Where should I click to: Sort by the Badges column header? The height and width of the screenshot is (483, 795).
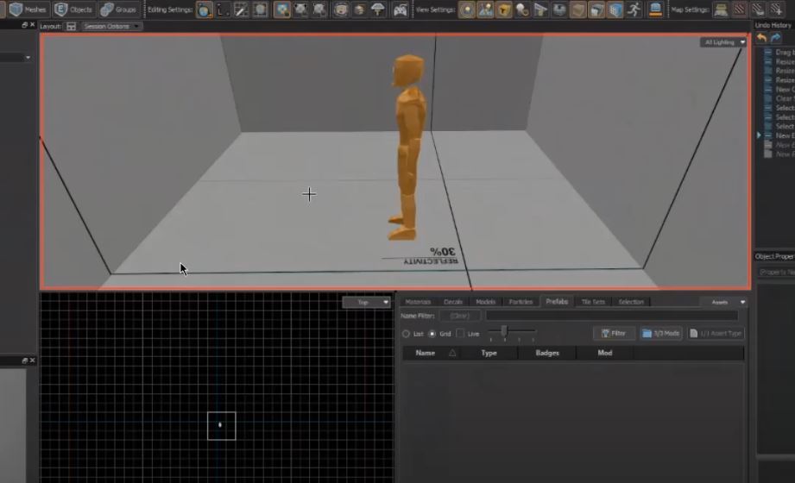click(x=547, y=353)
